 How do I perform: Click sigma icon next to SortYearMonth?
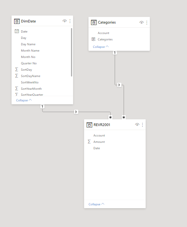[17, 89]
